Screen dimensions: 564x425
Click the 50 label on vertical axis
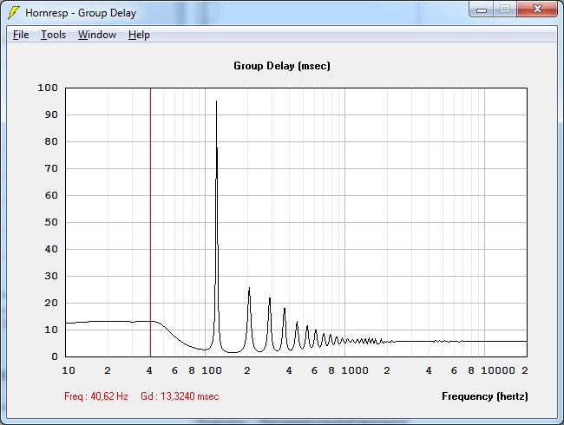pos(51,222)
